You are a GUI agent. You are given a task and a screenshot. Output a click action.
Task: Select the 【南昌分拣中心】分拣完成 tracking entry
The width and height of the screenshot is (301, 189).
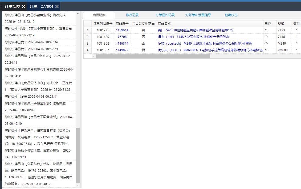[39, 73]
